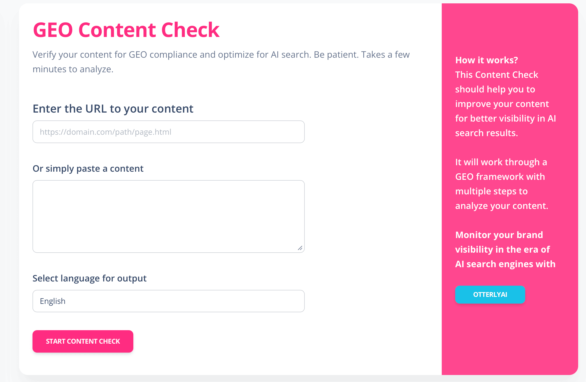
Task: Click the START CONTENT CHECK button
Action: (83, 341)
